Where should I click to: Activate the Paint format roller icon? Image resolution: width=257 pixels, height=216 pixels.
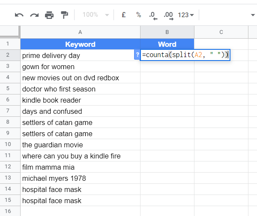pos(64,15)
